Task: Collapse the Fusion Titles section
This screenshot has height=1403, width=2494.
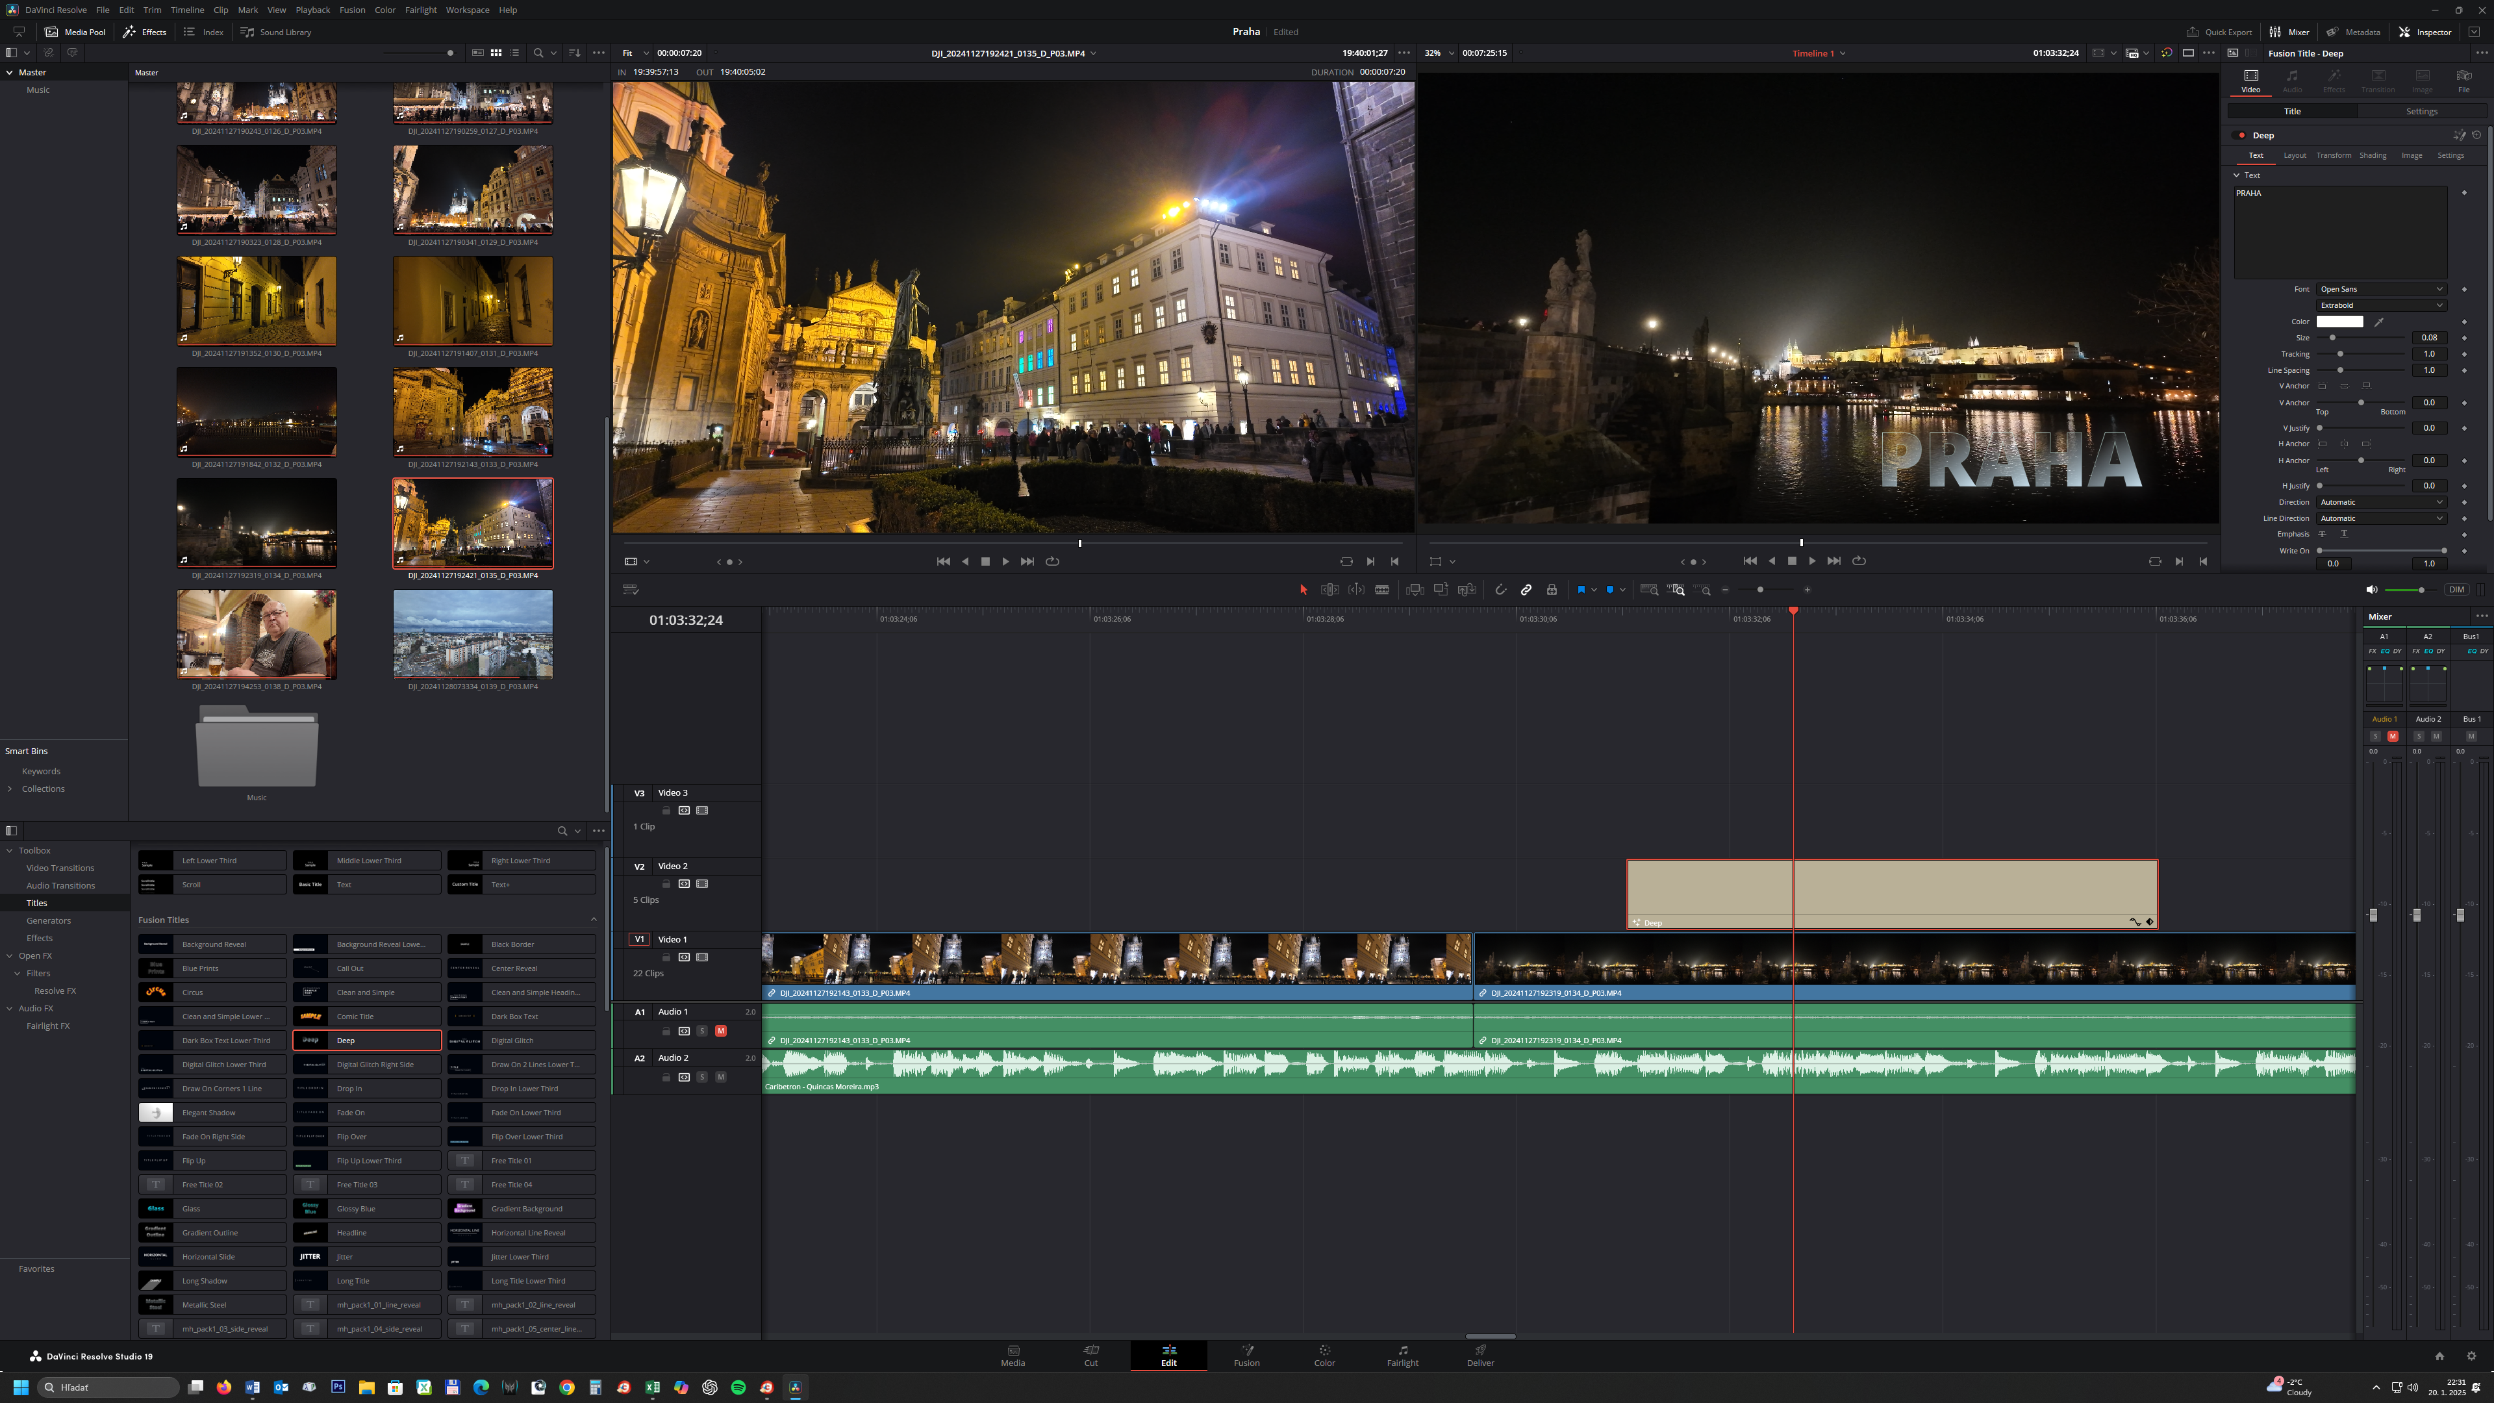Action: pos(594,920)
